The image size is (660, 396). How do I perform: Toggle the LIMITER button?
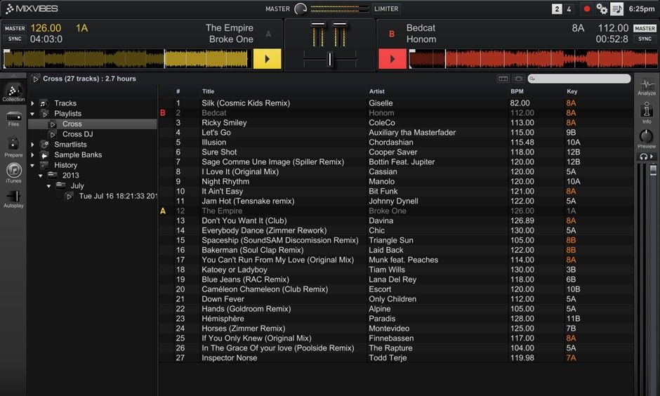(386, 9)
